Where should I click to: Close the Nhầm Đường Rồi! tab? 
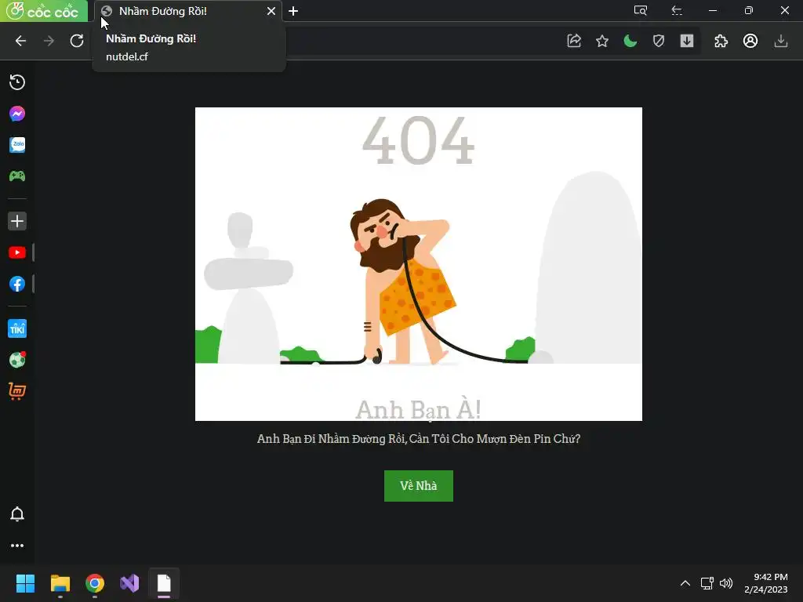[271, 11]
